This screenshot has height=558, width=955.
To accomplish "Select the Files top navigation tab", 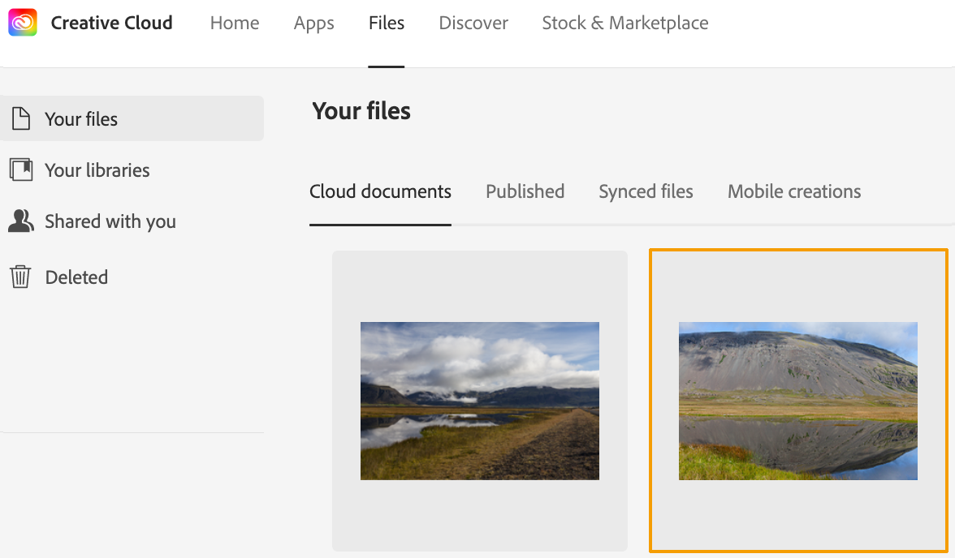I will [x=387, y=24].
